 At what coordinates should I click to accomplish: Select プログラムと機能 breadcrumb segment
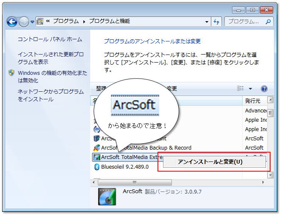tap(109, 21)
